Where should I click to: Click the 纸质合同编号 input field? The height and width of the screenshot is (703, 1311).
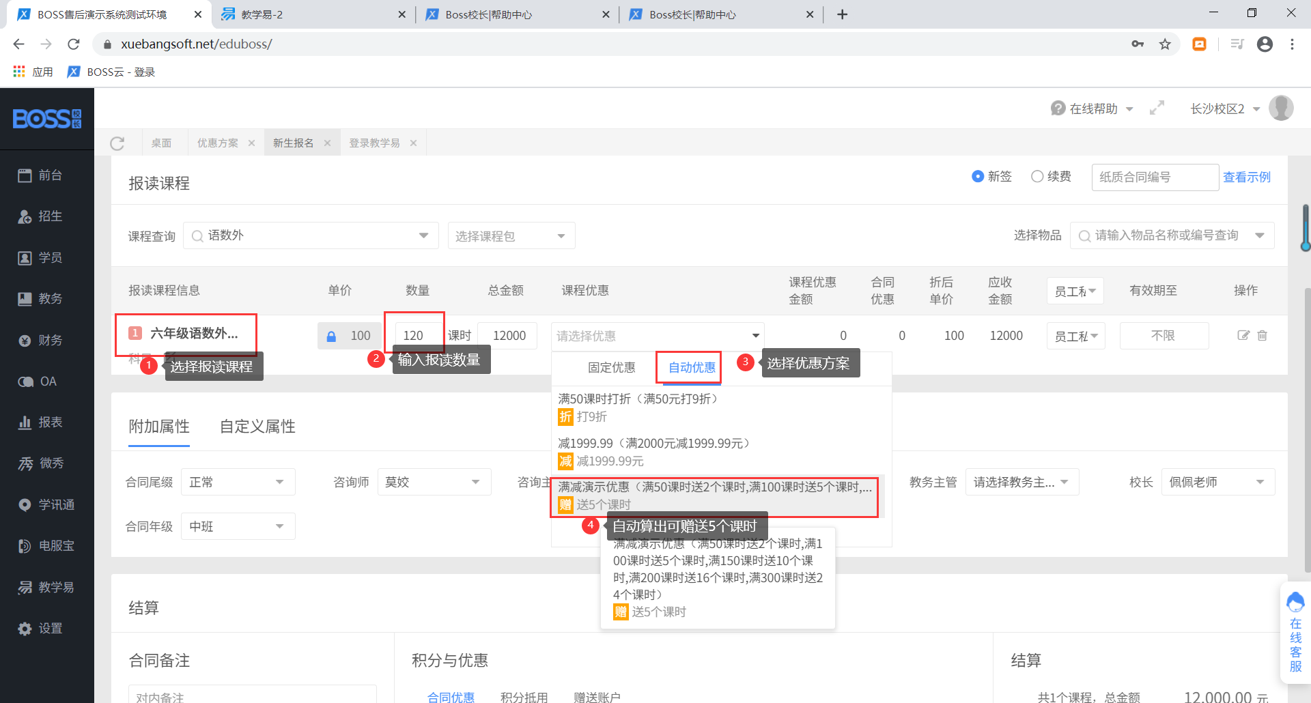click(1154, 177)
